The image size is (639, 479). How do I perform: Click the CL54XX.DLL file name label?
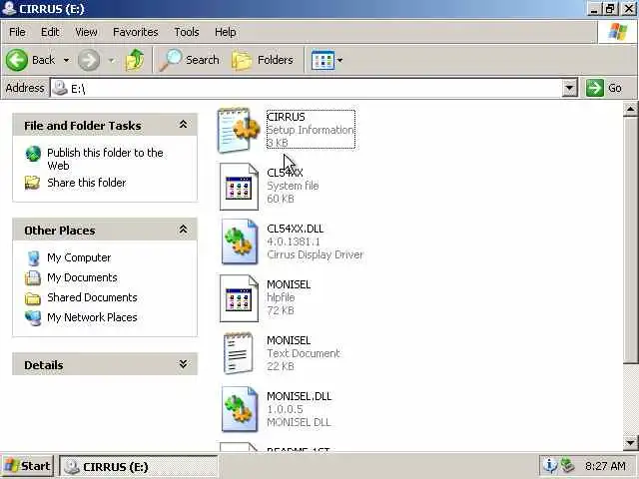pos(296,229)
